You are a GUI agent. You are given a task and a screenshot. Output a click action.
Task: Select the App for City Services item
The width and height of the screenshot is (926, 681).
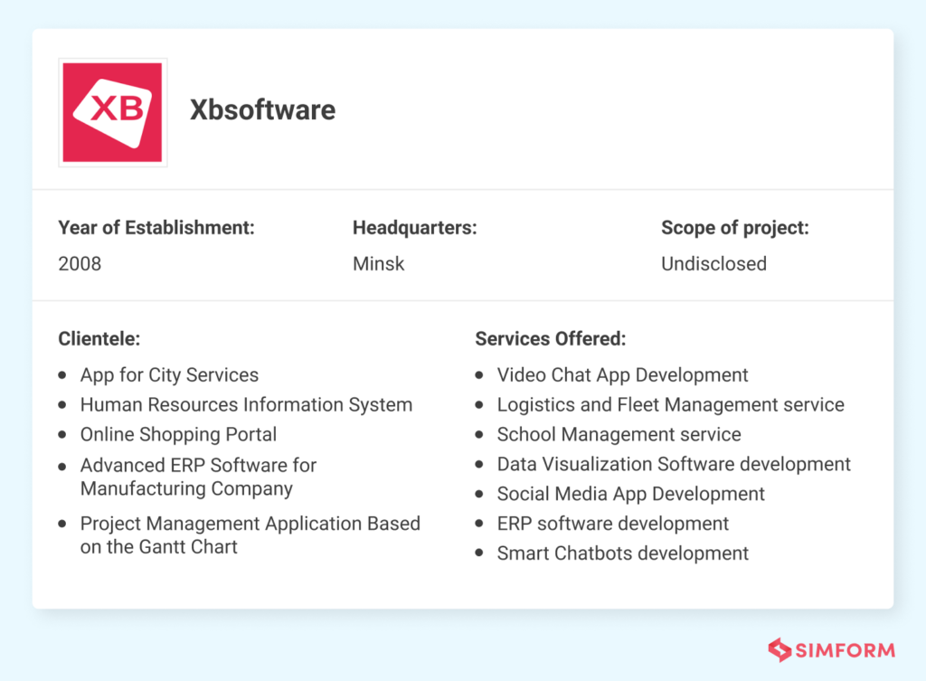coord(168,374)
